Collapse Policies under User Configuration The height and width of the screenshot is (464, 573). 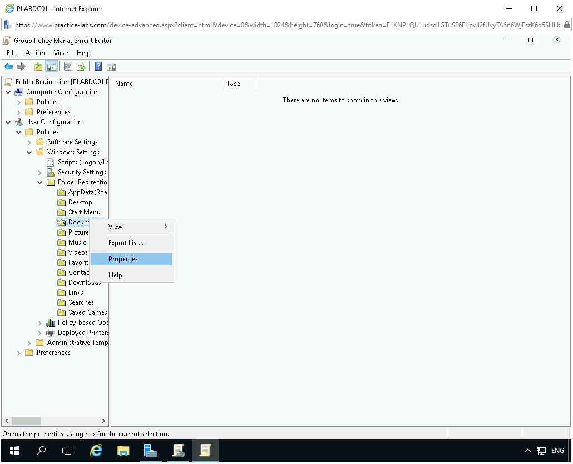pos(19,132)
